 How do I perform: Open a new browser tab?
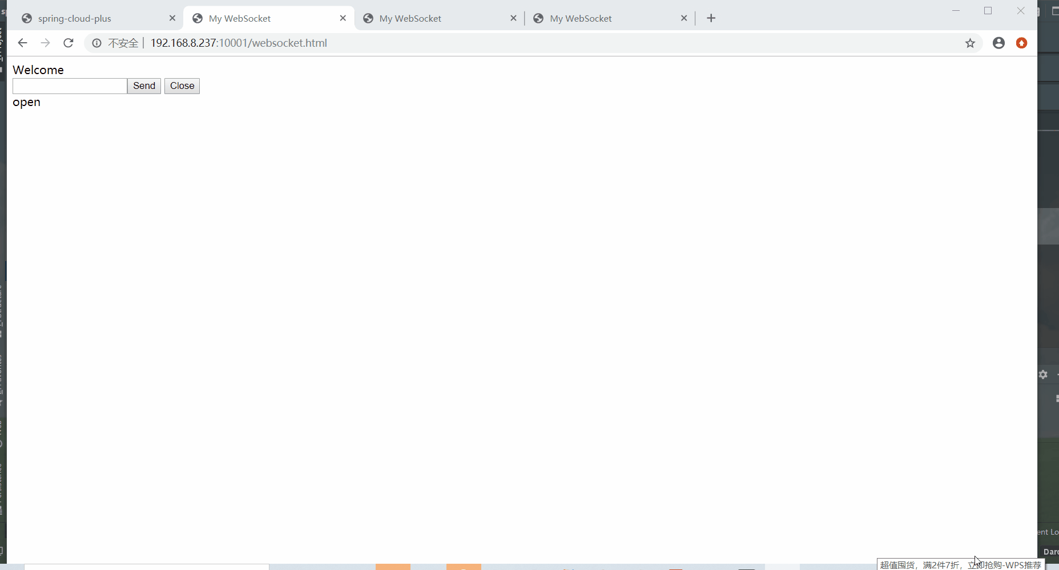click(711, 18)
